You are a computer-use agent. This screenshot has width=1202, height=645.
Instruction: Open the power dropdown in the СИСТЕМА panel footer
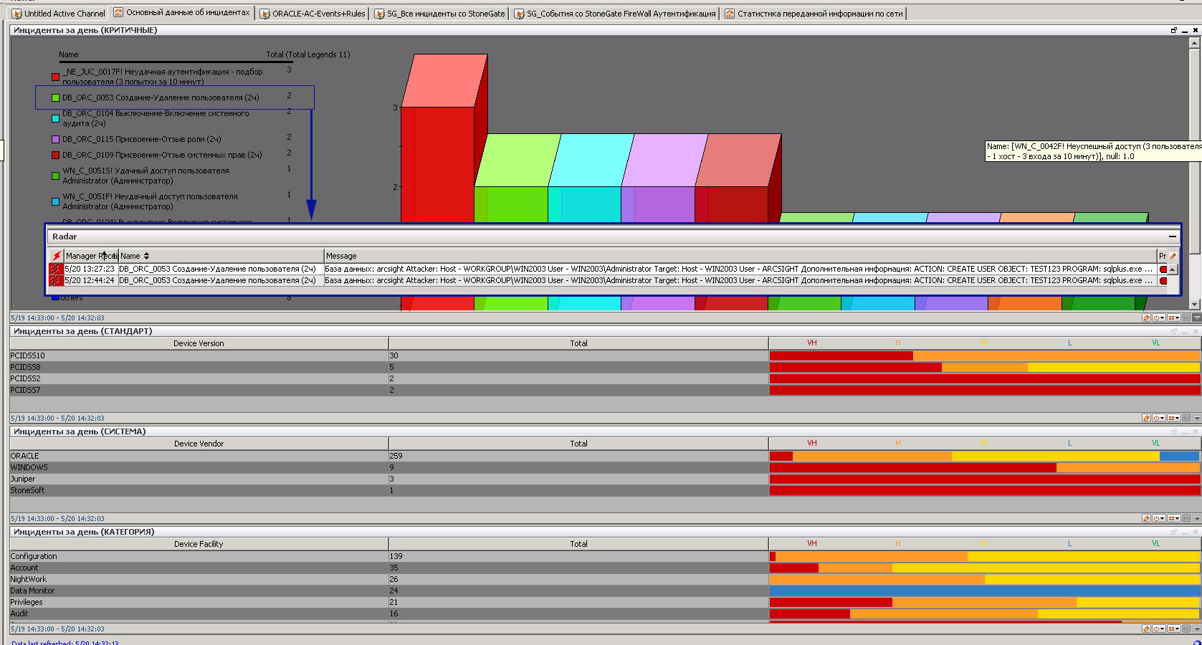tap(1159, 518)
